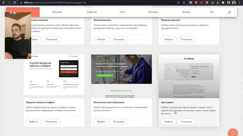243x136 pixels.
Task: Open the Авто сервис template thumbnail
Action: [189, 76]
